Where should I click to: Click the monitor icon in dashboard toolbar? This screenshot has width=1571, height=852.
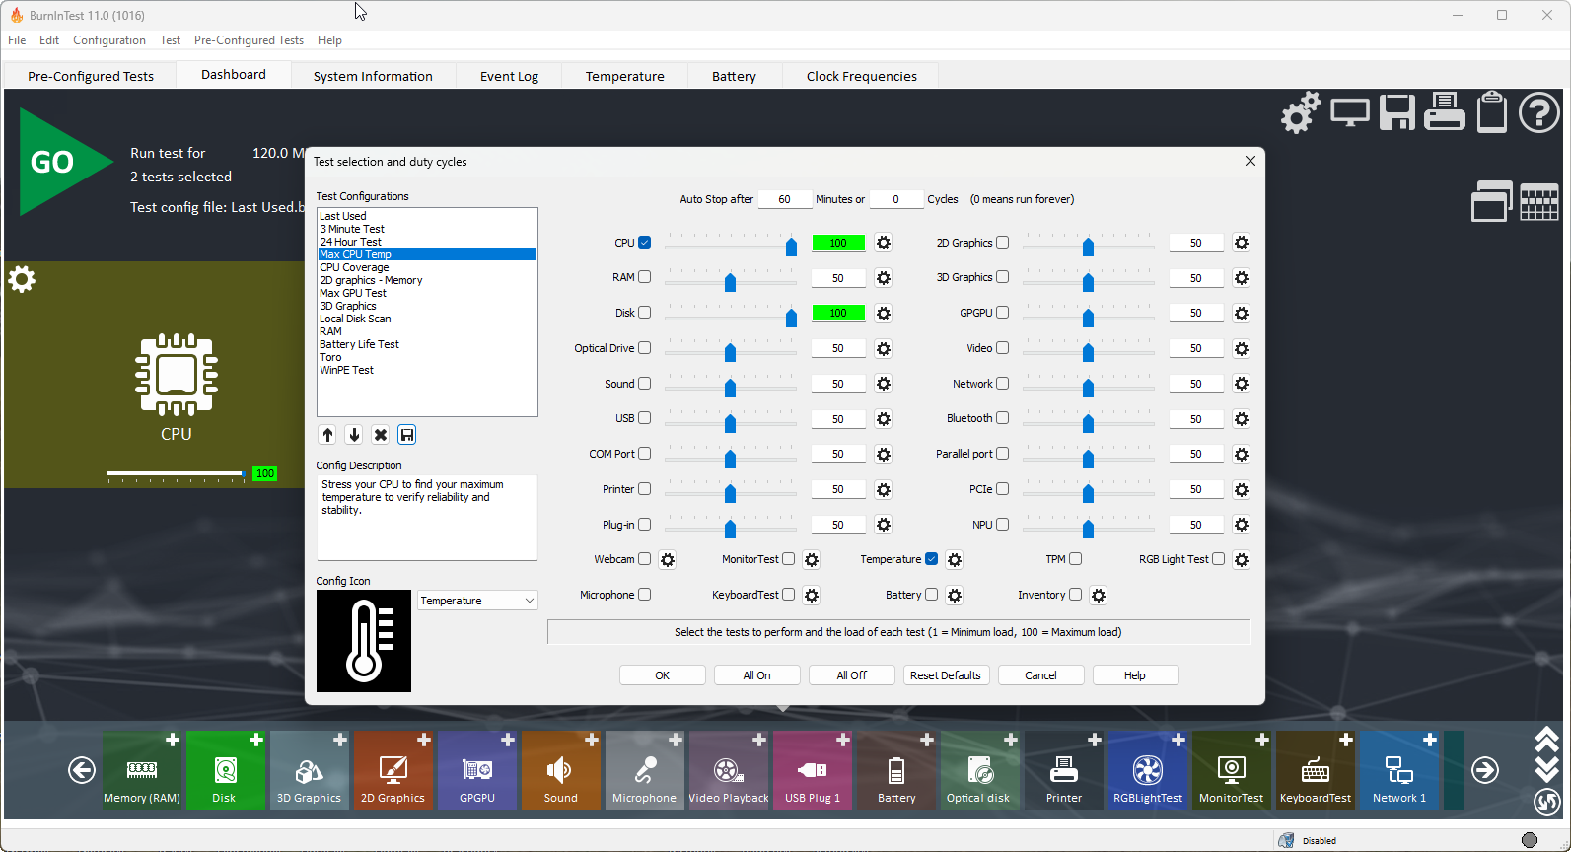click(1350, 112)
